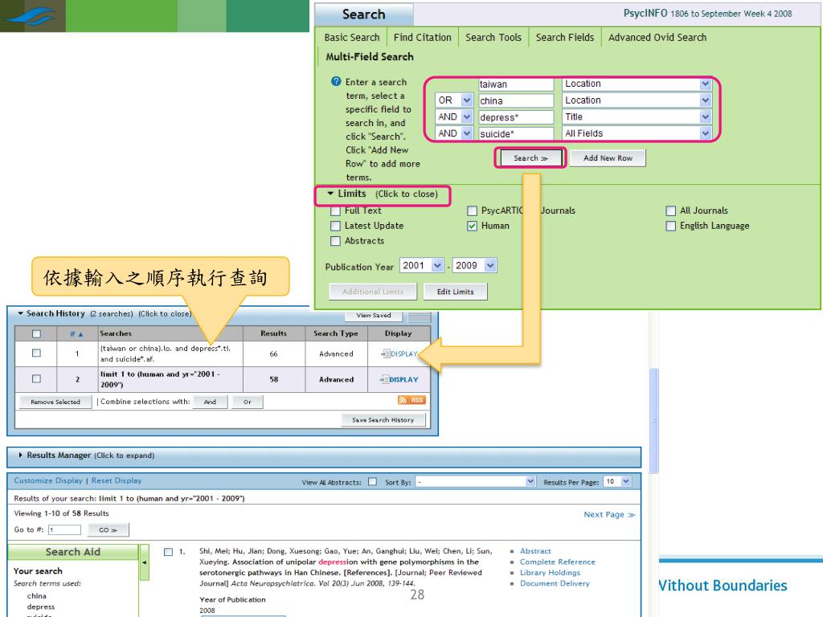Click the blue wave logo
This screenshot has width=823, height=617.
coord(29,16)
